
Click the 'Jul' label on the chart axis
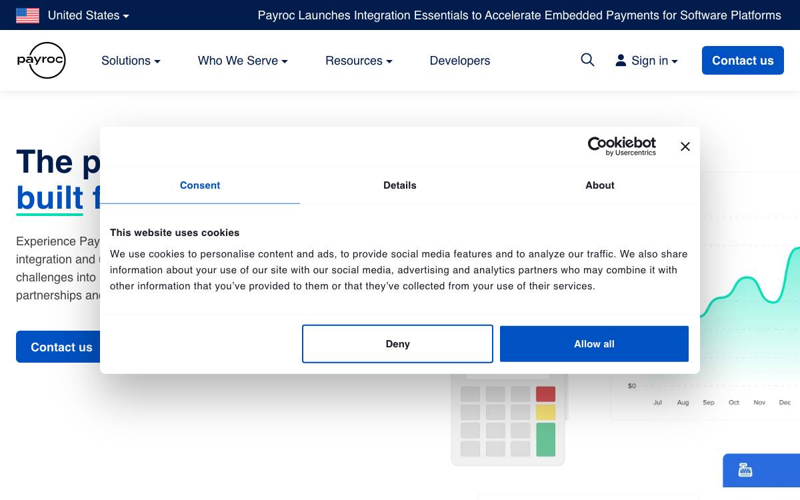[x=658, y=403]
